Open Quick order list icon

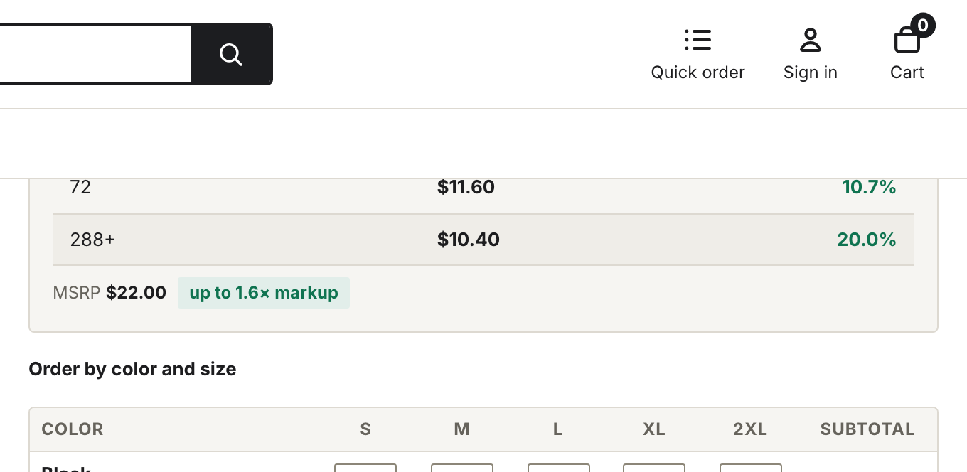click(x=698, y=40)
